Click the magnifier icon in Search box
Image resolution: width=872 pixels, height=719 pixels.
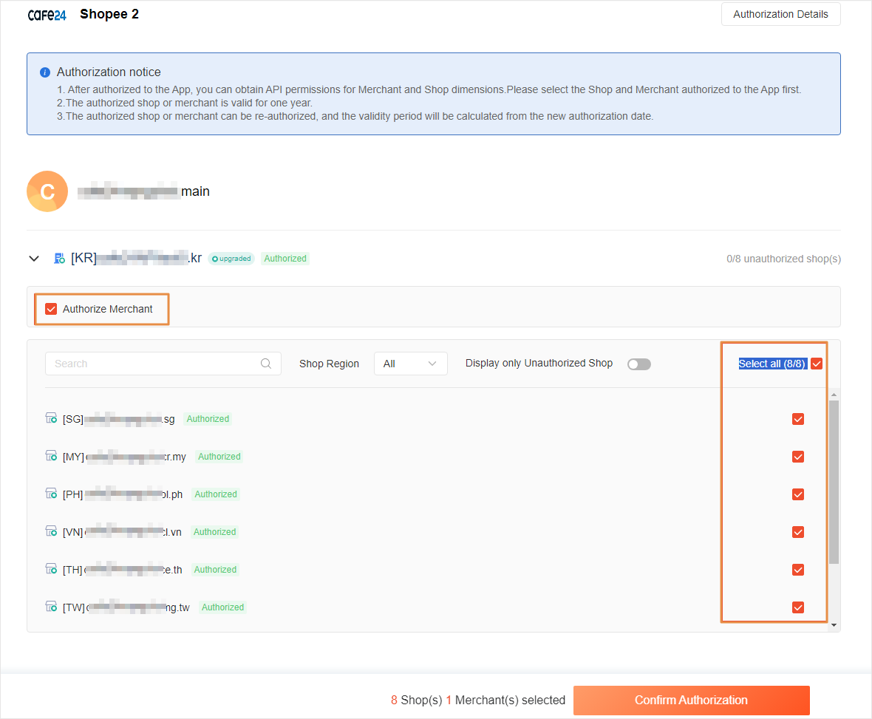point(266,364)
